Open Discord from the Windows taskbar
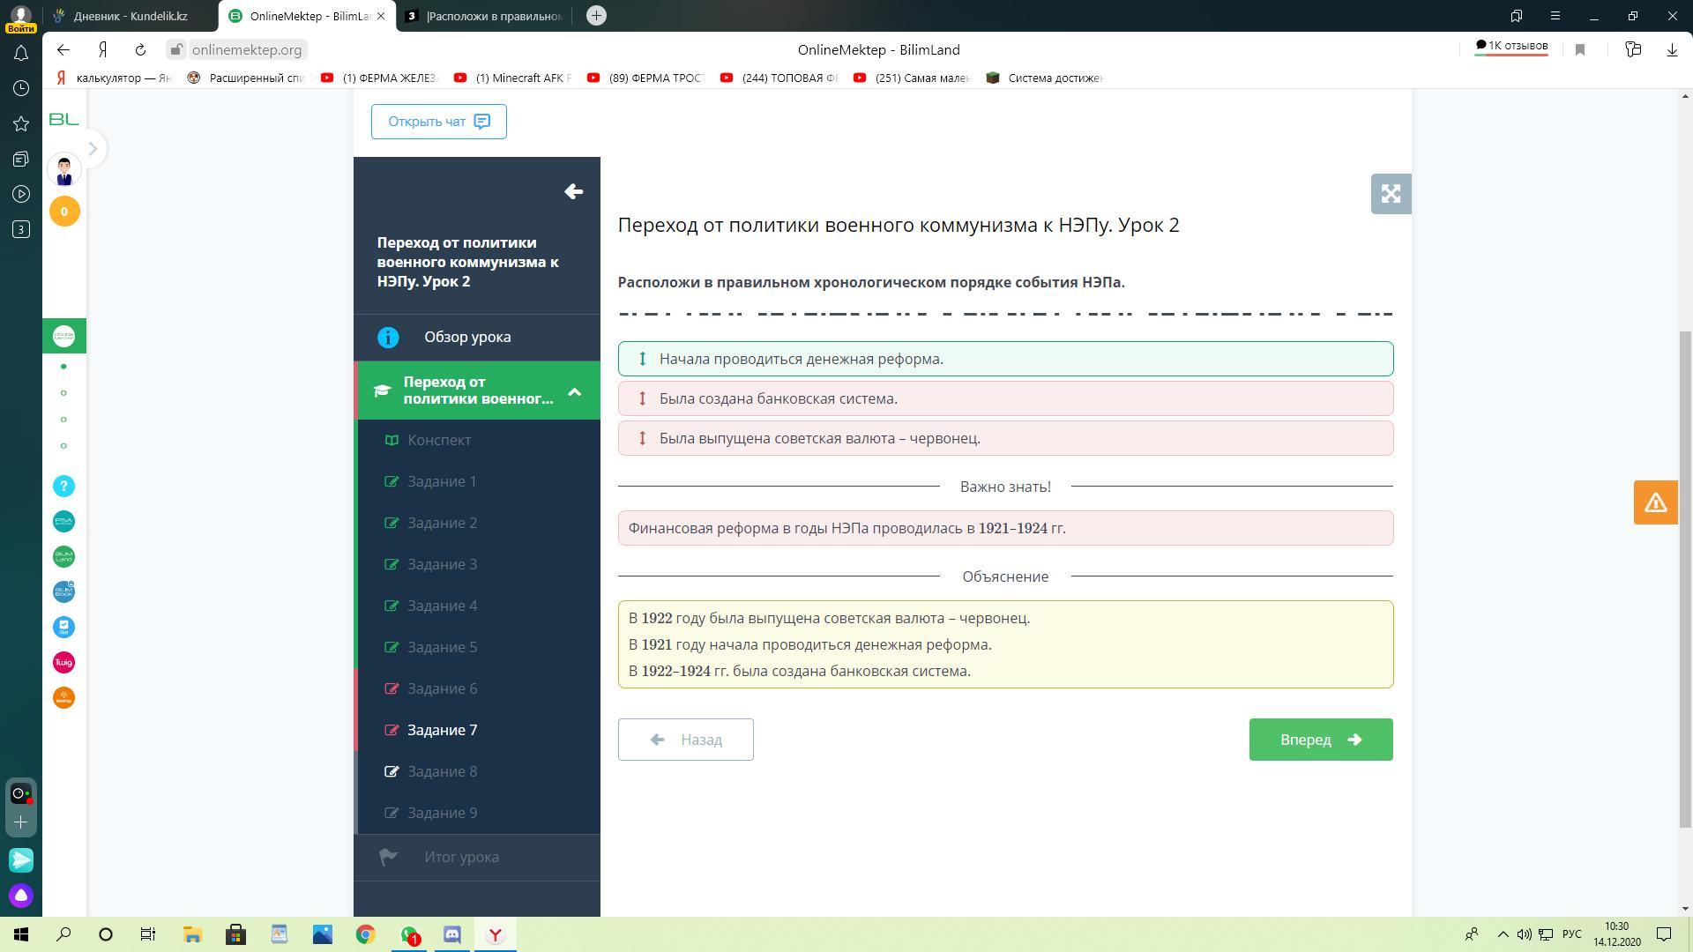1693x952 pixels. point(452,934)
